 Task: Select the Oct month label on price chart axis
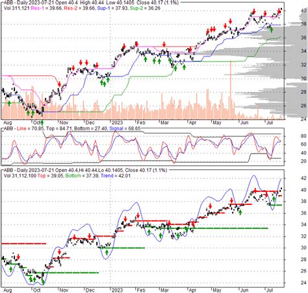(37, 123)
